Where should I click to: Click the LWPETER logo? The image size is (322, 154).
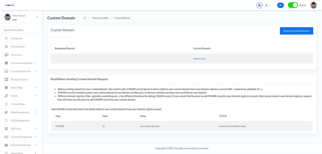(x=9, y=5)
